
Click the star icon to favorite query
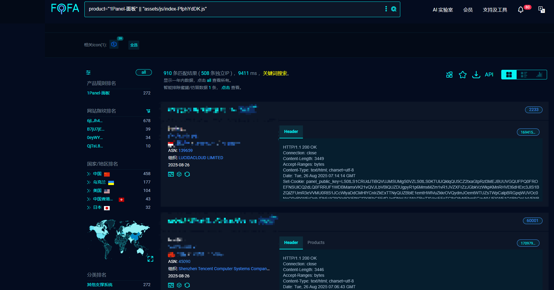463,75
